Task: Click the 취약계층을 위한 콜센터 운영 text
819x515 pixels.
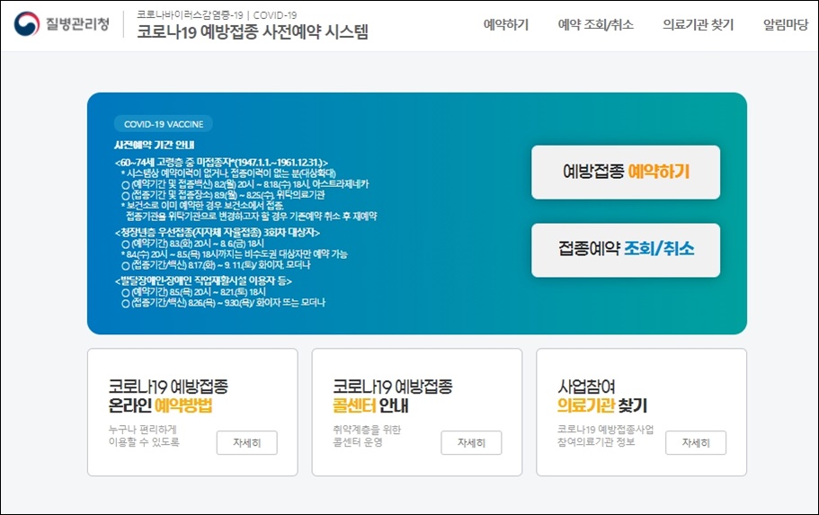Action: pyautogui.click(x=367, y=436)
